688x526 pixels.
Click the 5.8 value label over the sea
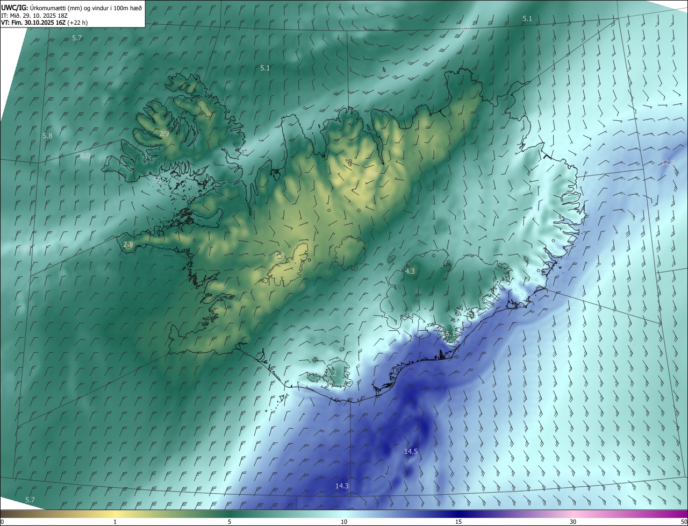pyautogui.click(x=47, y=136)
